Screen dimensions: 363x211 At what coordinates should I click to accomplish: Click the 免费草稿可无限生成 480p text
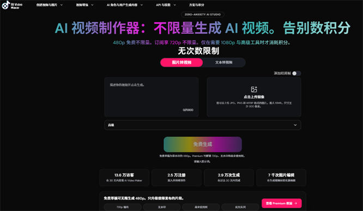point(144,198)
